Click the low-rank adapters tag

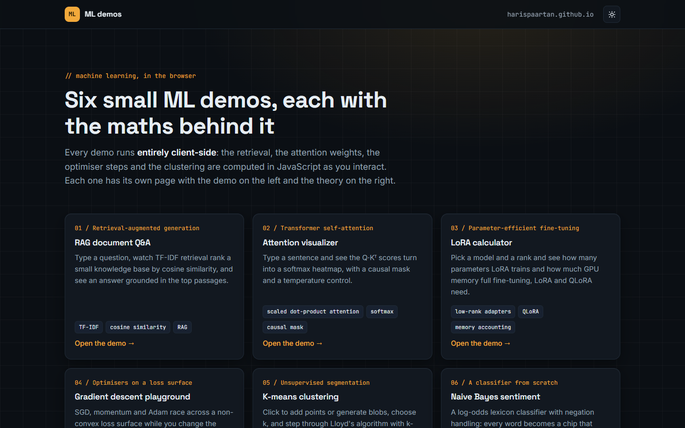pos(483,311)
